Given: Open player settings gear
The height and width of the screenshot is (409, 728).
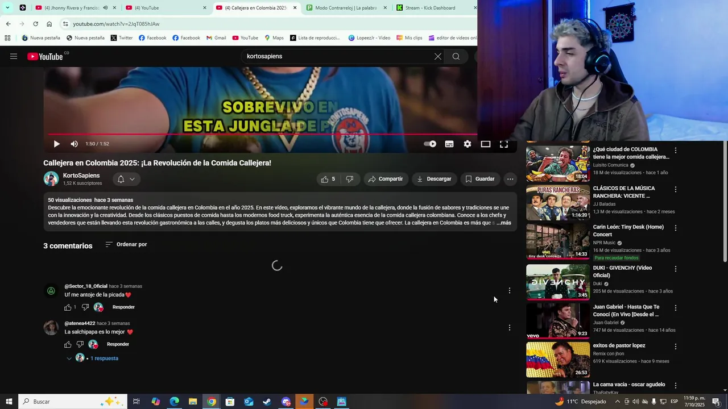Looking at the screenshot, I should pyautogui.click(x=468, y=144).
